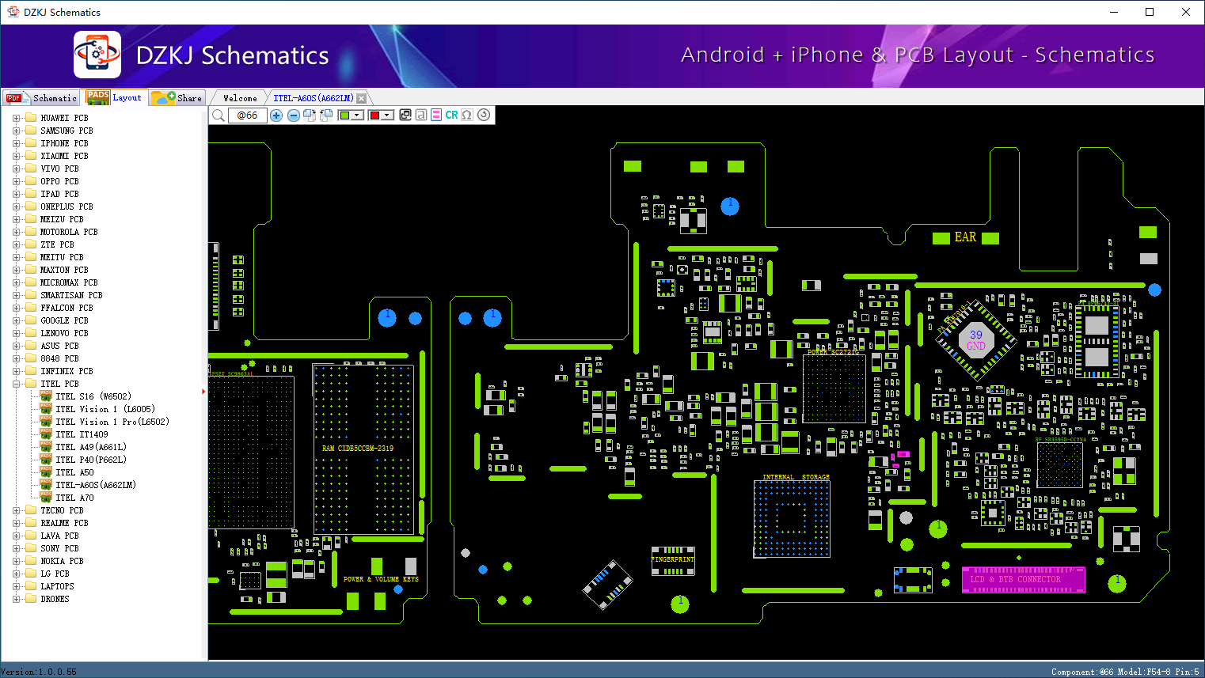Click the pink striped bars icon

436,116
